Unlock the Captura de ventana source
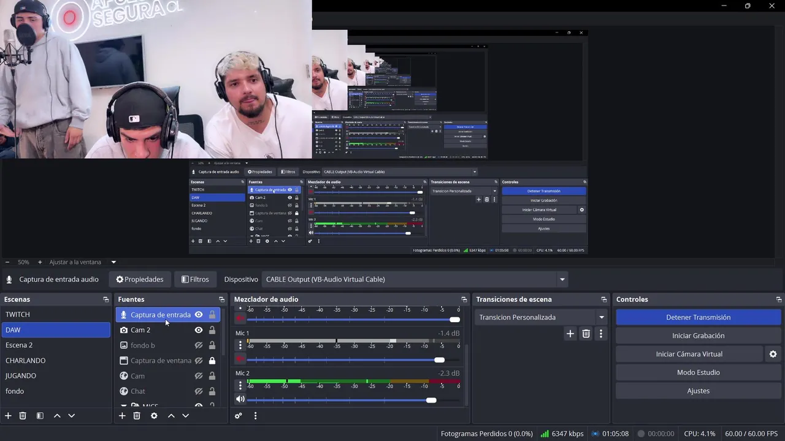The width and height of the screenshot is (785, 441). [x=212, y=360]
